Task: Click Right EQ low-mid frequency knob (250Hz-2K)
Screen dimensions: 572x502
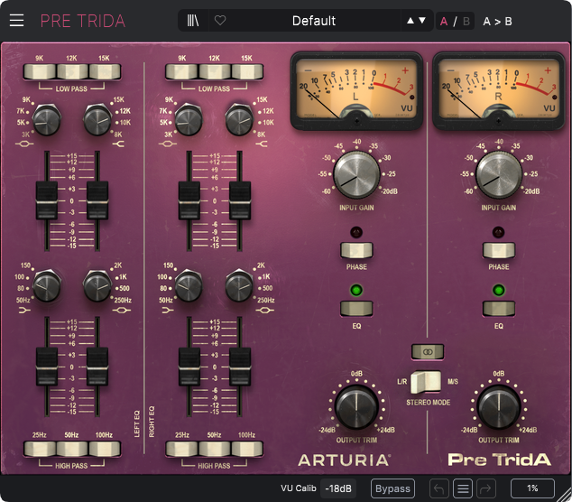Action: pyautogui.click(x=239, y=285)
